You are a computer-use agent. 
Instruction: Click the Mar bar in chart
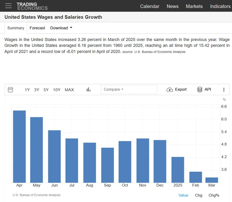click(x=212, y=180)
